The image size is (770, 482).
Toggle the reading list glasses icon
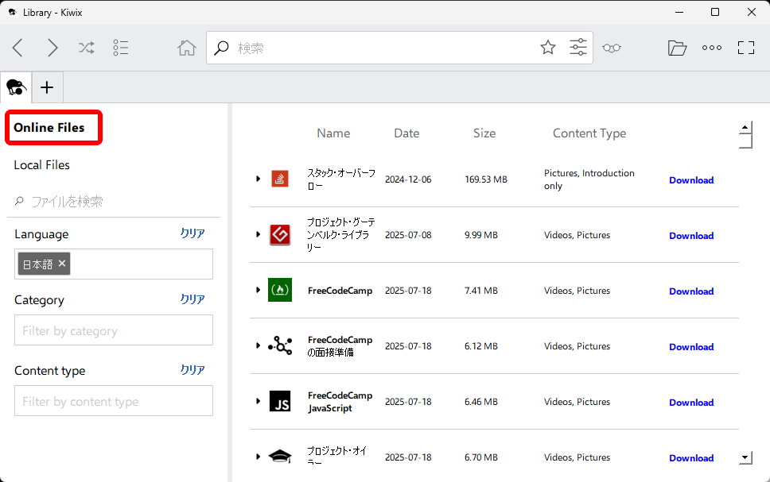[x=611, y=48]
